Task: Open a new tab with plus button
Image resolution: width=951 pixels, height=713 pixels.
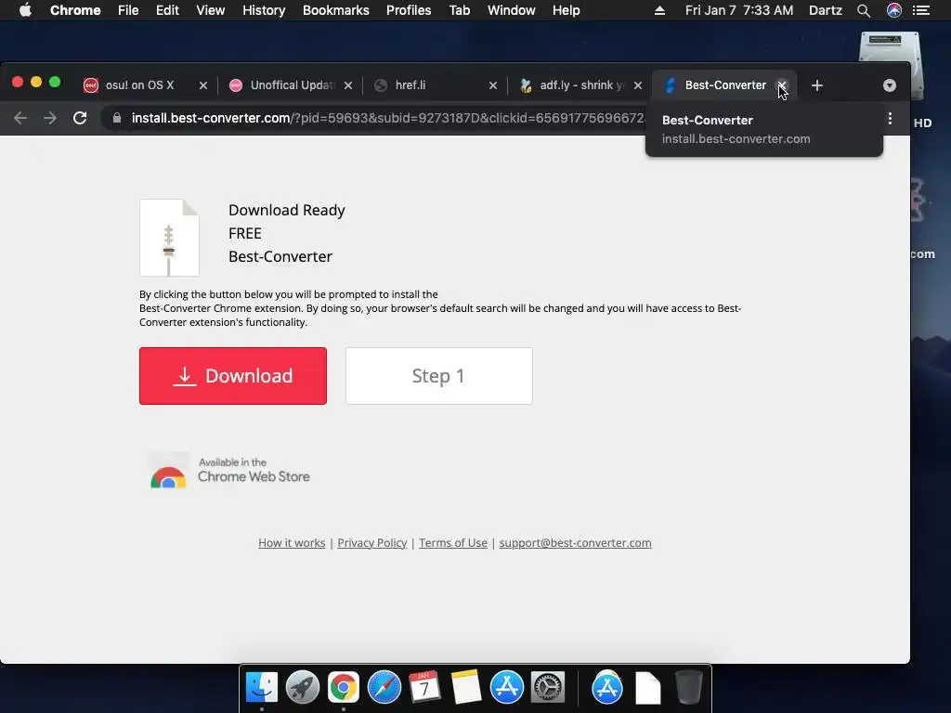Action: click(817, 85)
